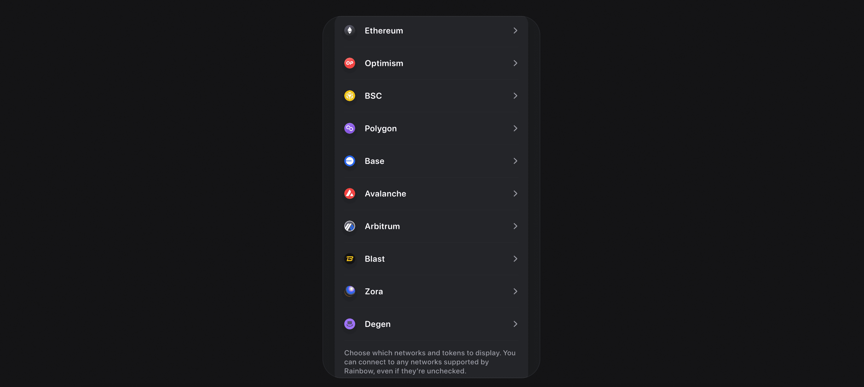Open the Polygon network entry

pyautogui.click(x=431, y=128)
